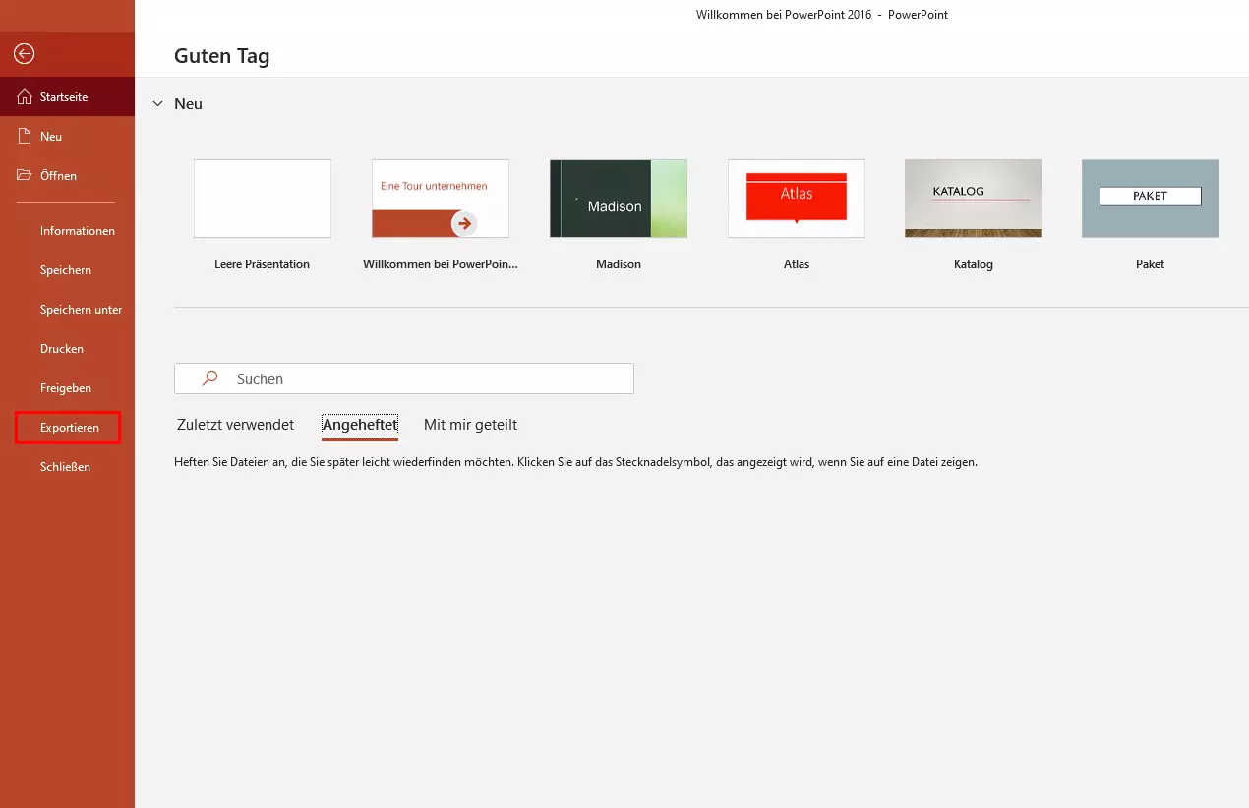The image size is (1249, 808).
Task: Open the Eine Tour unternehmen template
Action: click(441, 199)
